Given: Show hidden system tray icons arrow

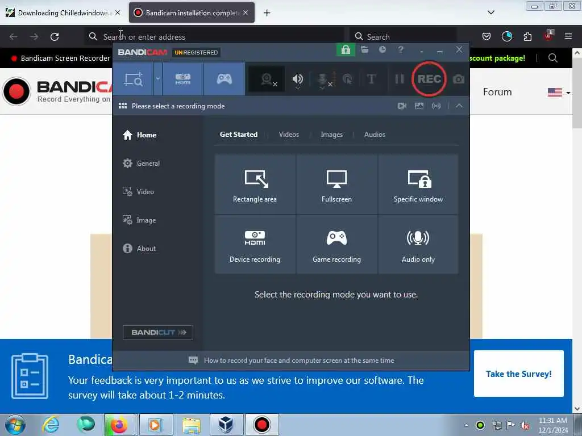Looking at the screenshot, I should pos(466,425).
